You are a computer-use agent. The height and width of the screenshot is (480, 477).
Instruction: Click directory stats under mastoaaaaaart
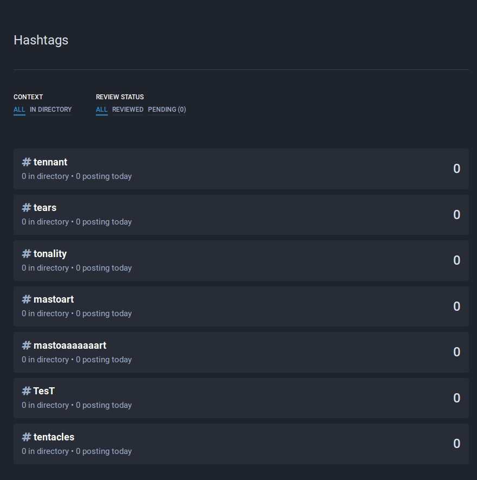click(77, 360)
